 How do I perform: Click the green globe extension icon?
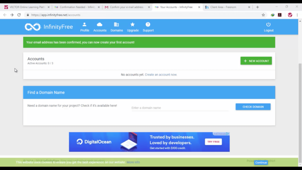click(x=273, y=15)
